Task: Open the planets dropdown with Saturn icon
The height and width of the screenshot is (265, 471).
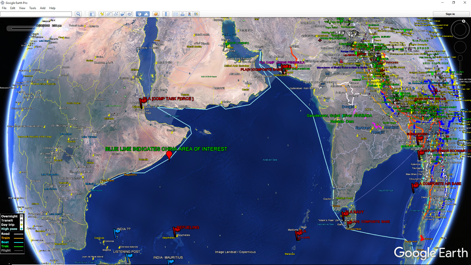Action: 156,14
